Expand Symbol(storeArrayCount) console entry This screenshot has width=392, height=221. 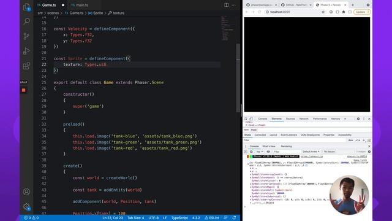pos(251,174)
